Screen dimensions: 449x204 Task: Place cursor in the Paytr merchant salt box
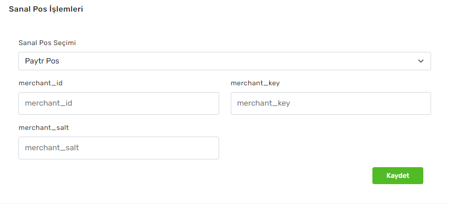tap(118, 148)
